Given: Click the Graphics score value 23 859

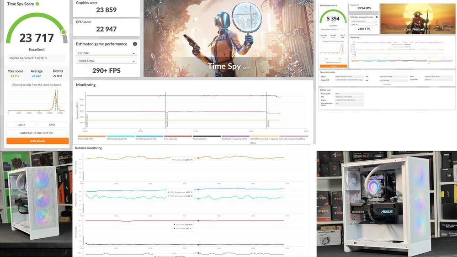Looking at the screenshot, I should 106,10.
